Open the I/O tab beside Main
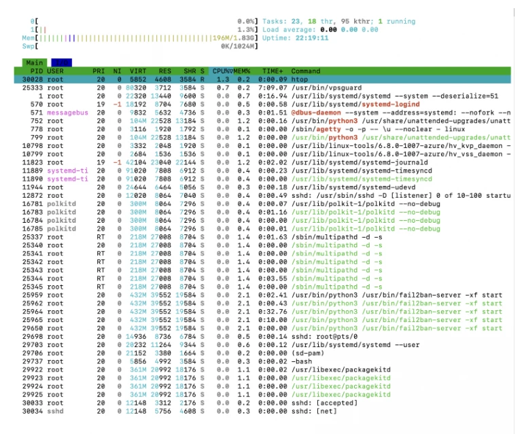 click(61, 62)
